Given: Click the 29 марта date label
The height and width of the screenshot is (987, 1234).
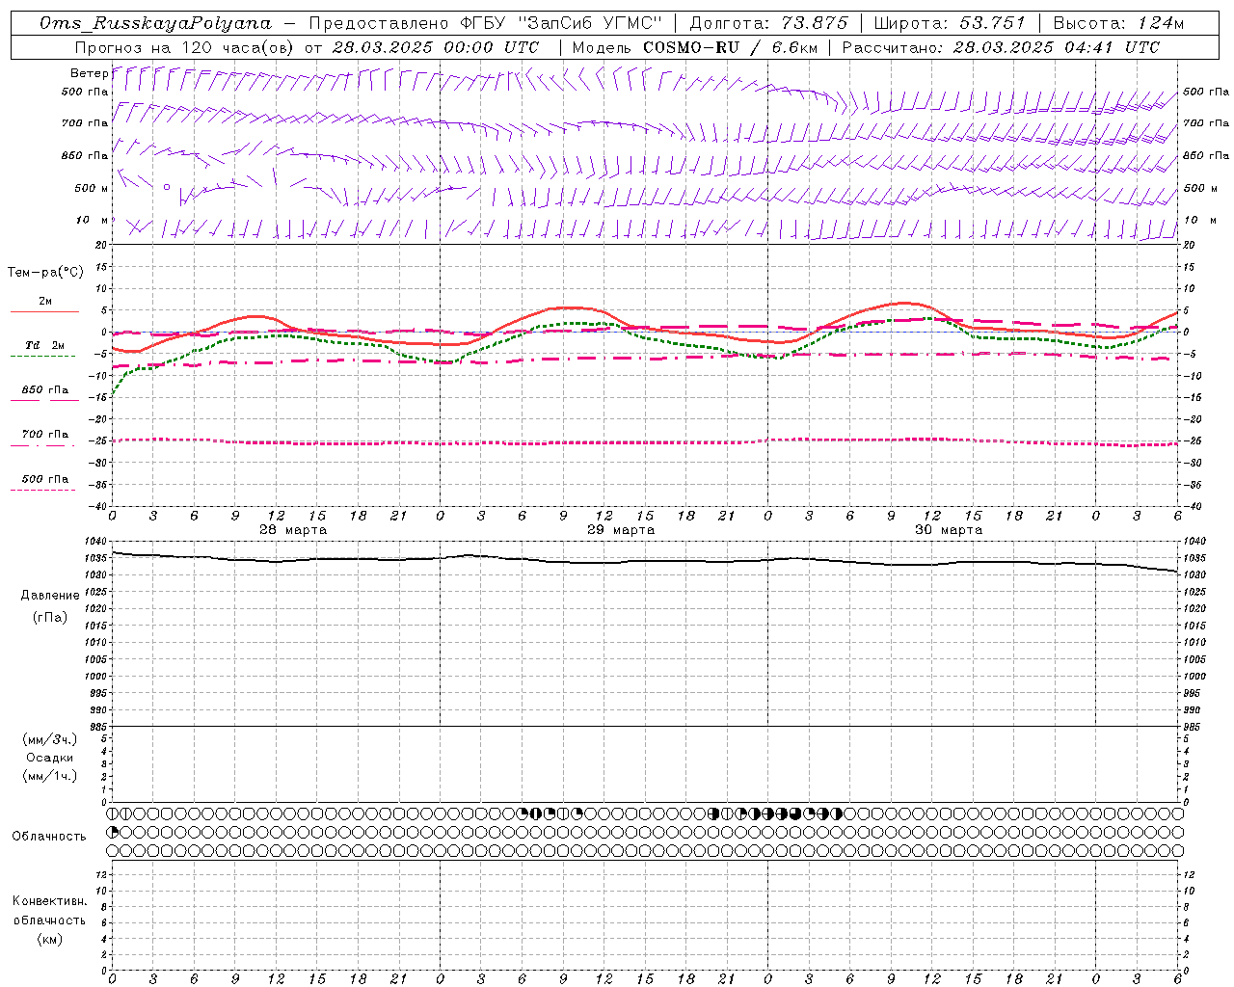Looking at the screenshot, I should point(621,530).
